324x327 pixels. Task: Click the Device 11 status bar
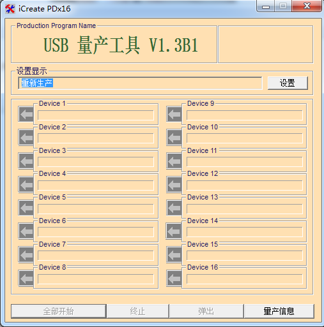pyautogui.click(x=245, y=162)
